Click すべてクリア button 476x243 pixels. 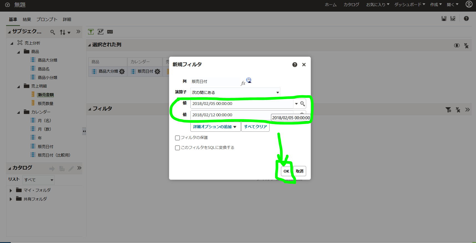pos(255,127)
